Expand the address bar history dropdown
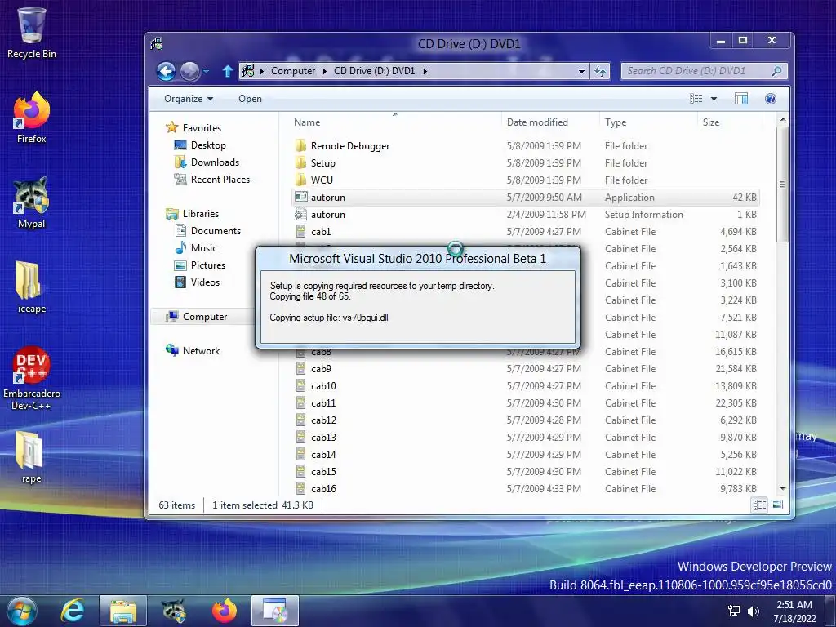 pos(581,71)
